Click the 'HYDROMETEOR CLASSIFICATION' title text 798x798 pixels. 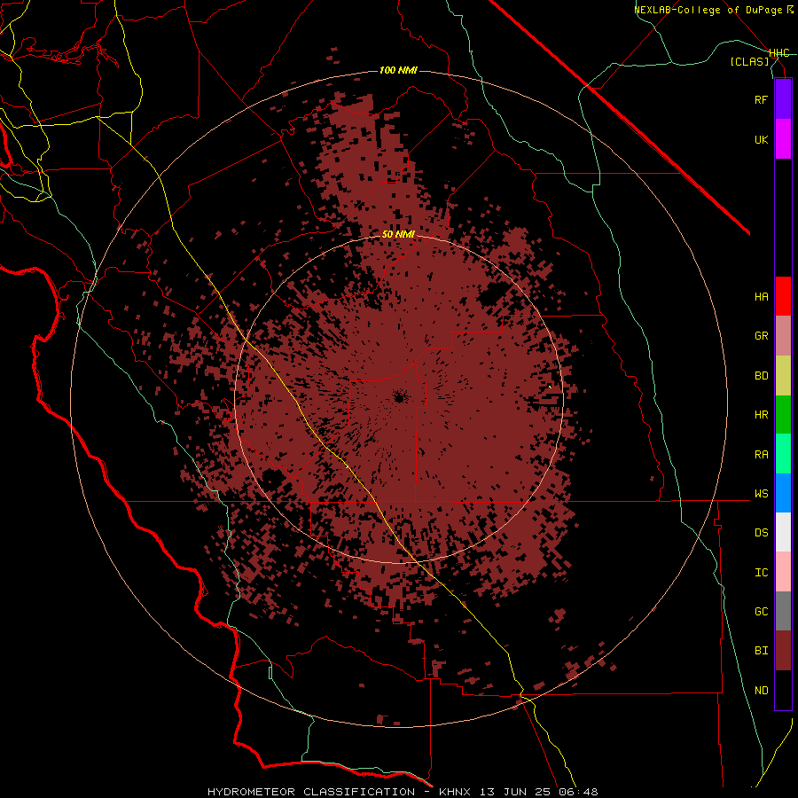311,792
